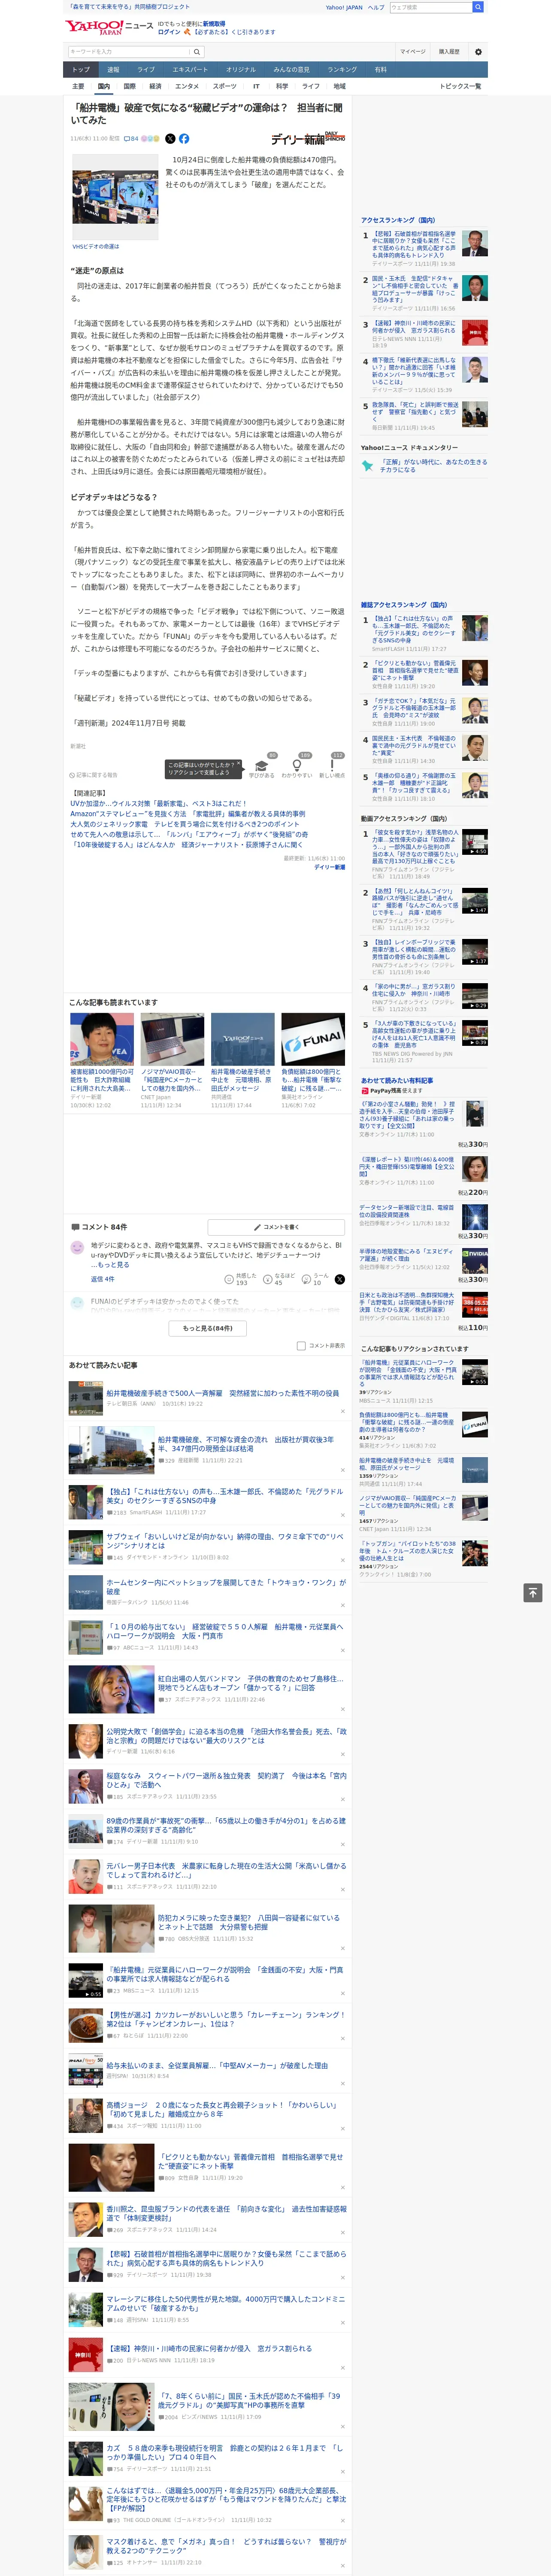Open the 新規取得 ID link
Screen dimensions: 551x2576
coord(214,23)
